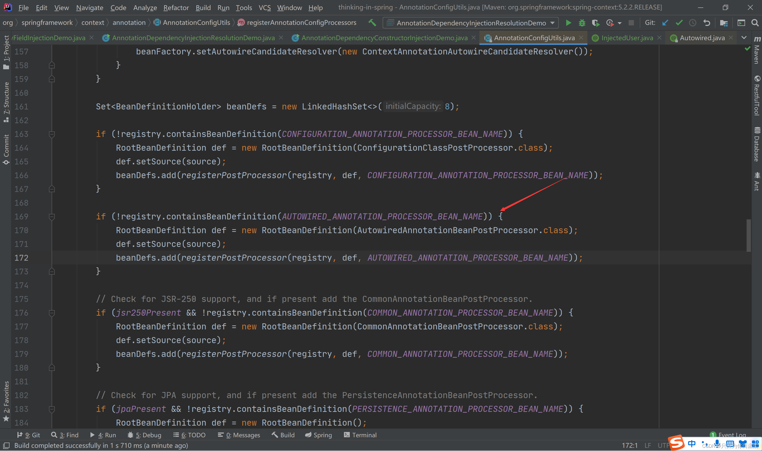The height and width of the screenshot is (451, 762).
Task: Click the editor vertical scrollbar thumb
Action: tap(748, 236)
